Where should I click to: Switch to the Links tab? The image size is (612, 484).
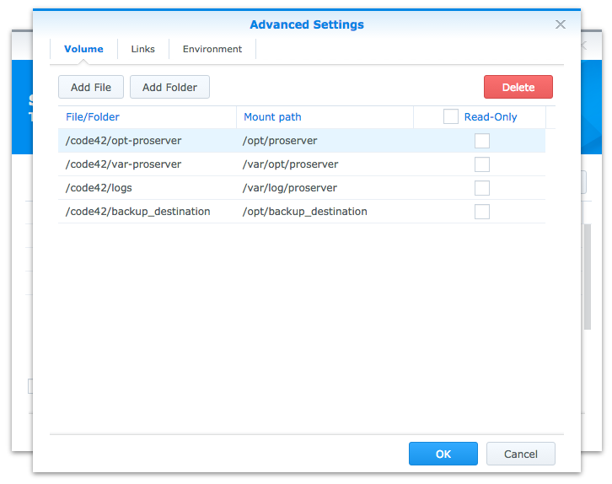click(x=142, y=49)
